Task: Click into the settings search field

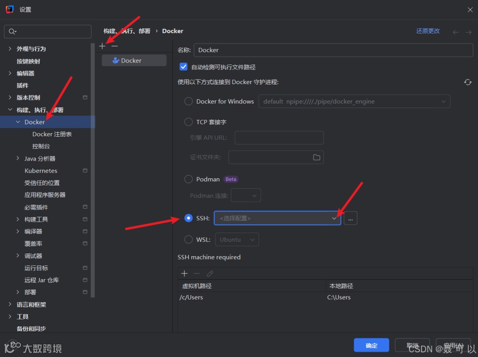Action: 47,31
